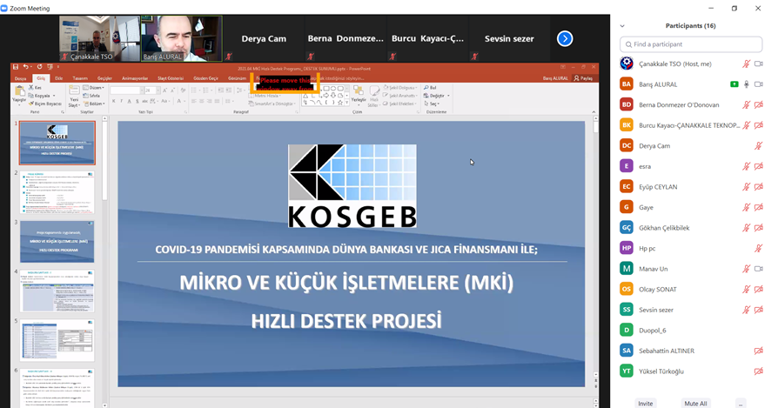Click the Font Color (A) button in the ribbon
778x408 pixels.
click(179, 101)
